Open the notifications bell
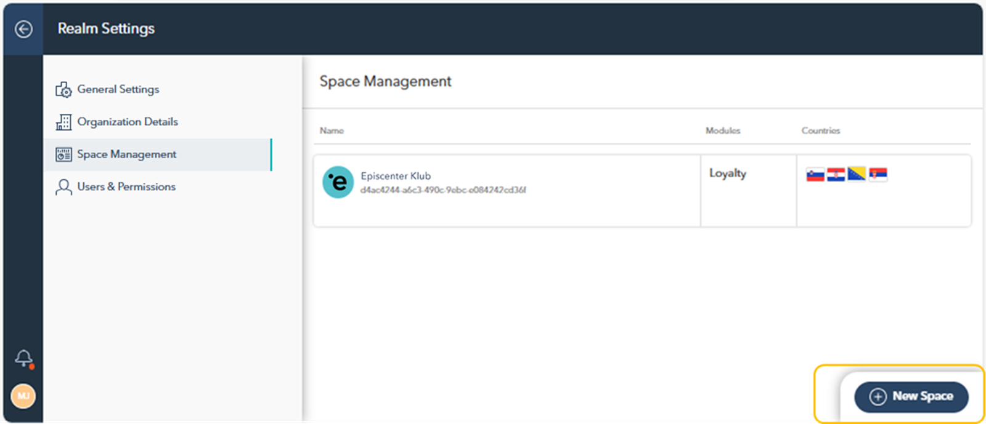The image size is (986, 424). click(24, 358)
